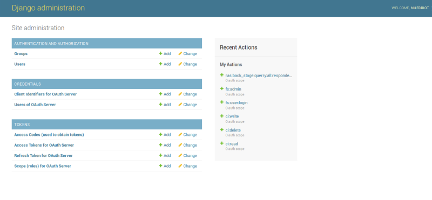Click pencil icon in Access Codes row
432x200 pixels.
pos(180,134)
